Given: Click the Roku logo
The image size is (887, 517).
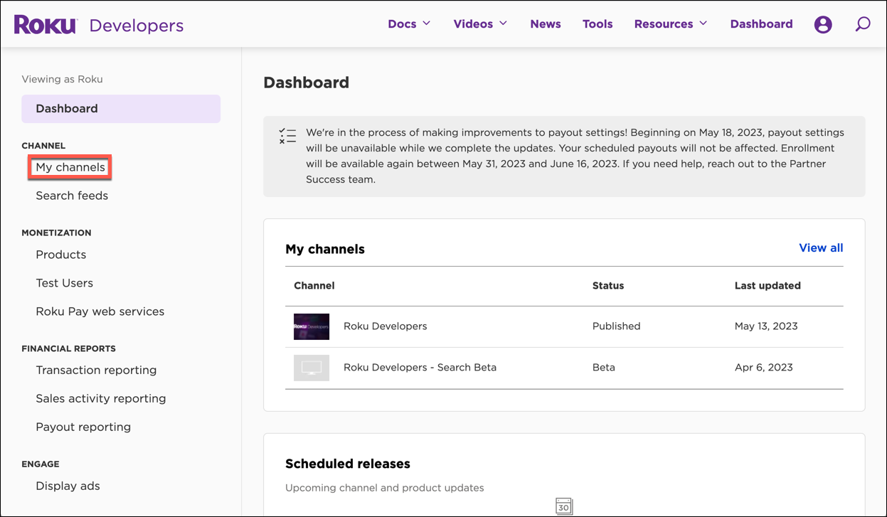Looking at the screenshot, I should coord(45,23).
